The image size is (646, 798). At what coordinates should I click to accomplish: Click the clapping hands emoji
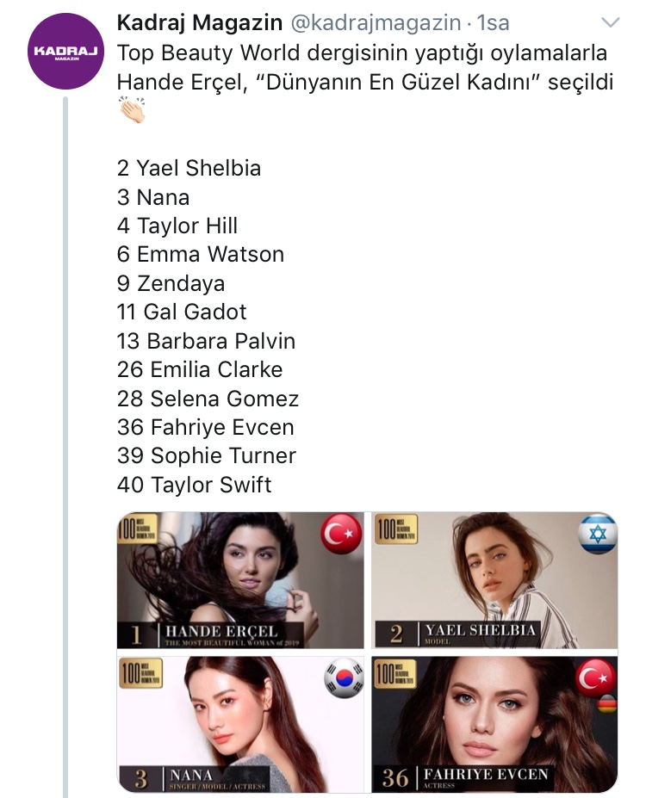(132, 109)
